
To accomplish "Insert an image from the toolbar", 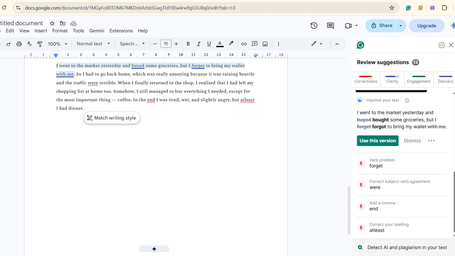I will tap(265, 44).
